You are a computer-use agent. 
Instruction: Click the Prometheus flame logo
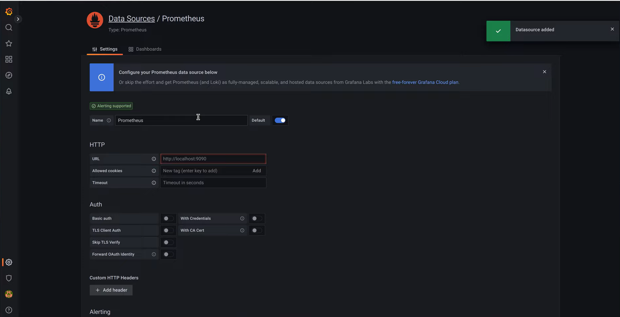tap(95, 20)
